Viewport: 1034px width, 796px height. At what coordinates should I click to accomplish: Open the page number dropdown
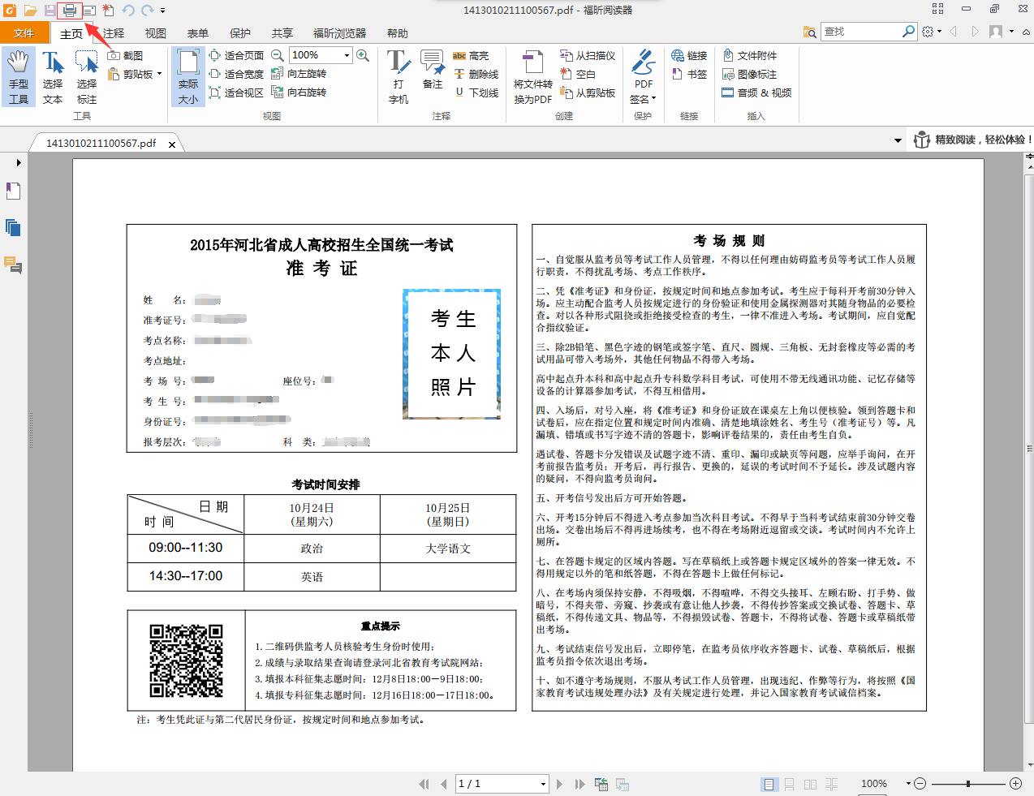(543, 784)
